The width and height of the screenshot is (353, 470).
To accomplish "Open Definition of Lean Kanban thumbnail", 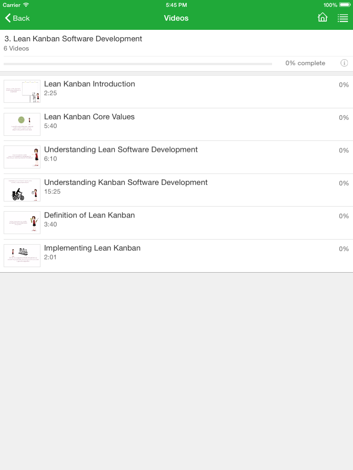I will coord(22,223).
